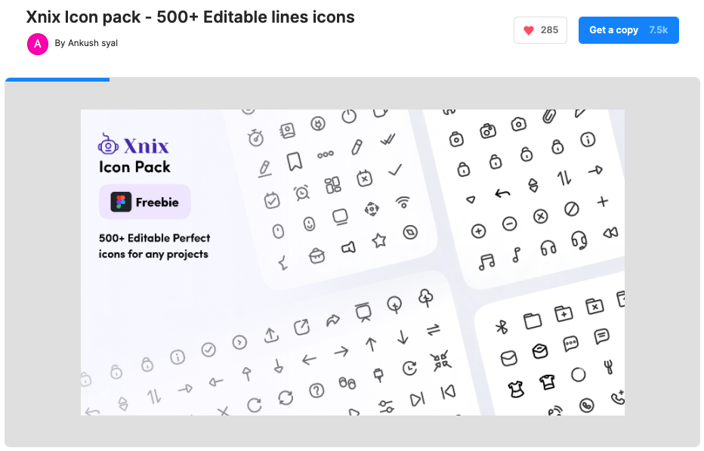Image resolution: width=704 pixels, height=451 pixels.
Task: Click the camera icon in the icon grid
Action: point(487,132)
